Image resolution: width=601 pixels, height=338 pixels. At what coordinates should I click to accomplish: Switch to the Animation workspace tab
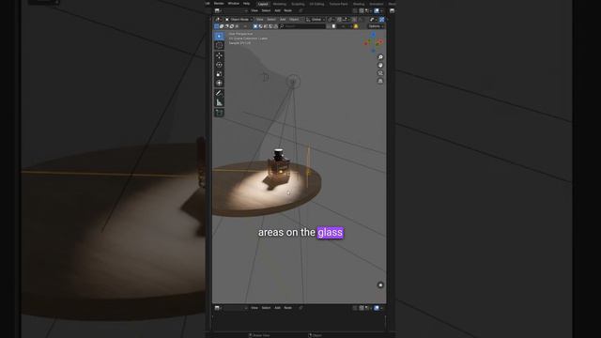(377, 4)
